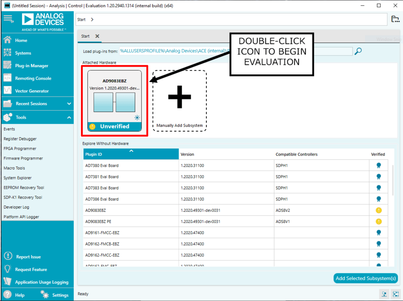Select the Start breadcrumb item
The height and width of the screenshot is (301, 403).
81,20
